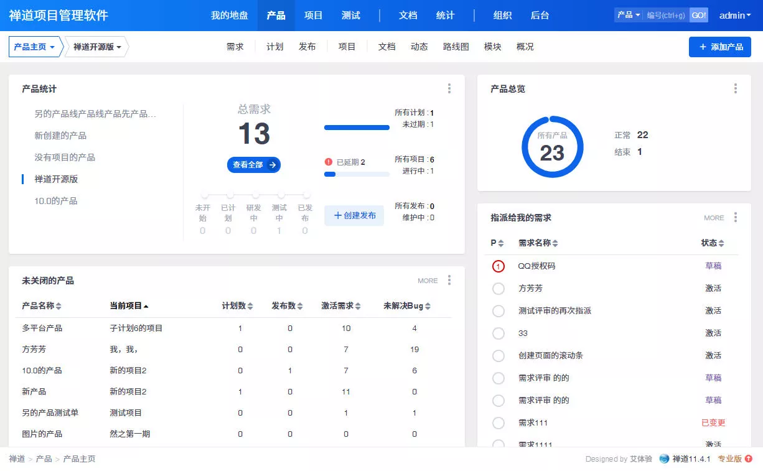
Task: Click the priority circle for 33
Action: 499,333
